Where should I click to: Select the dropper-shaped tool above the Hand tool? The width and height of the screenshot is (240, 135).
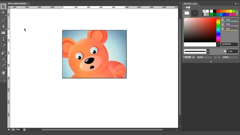click(x=3, y=66)
